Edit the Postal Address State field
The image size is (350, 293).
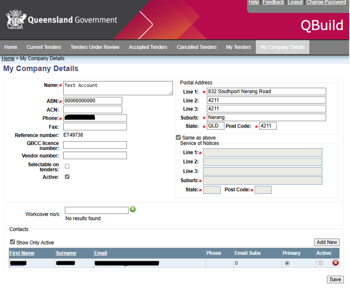pyautogui.click(x=216, y=126)
